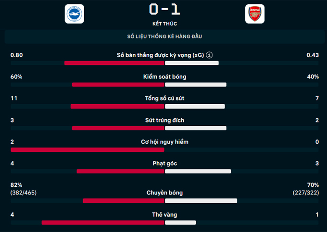Select the Kiểm soát bóng stat label
The height and width of the screenshot is (232, 327).
[x=164, y=77]
